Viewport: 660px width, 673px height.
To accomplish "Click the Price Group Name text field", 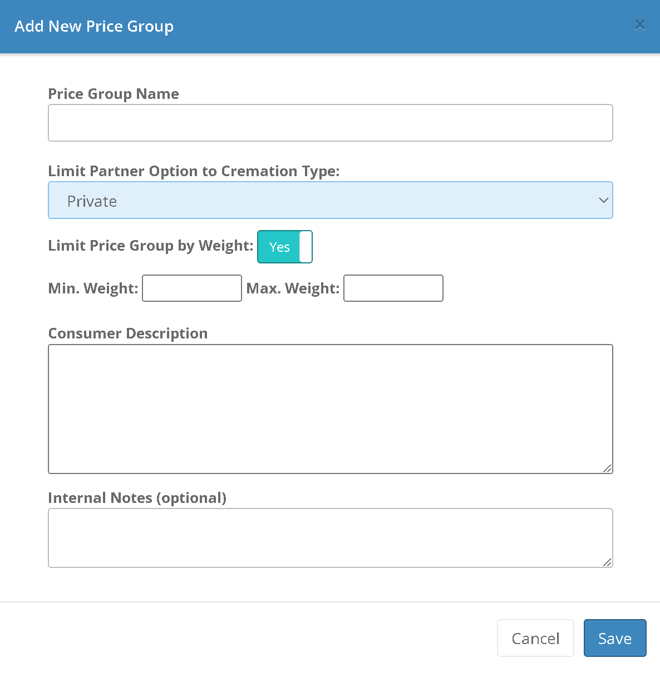I will (330, 123).
